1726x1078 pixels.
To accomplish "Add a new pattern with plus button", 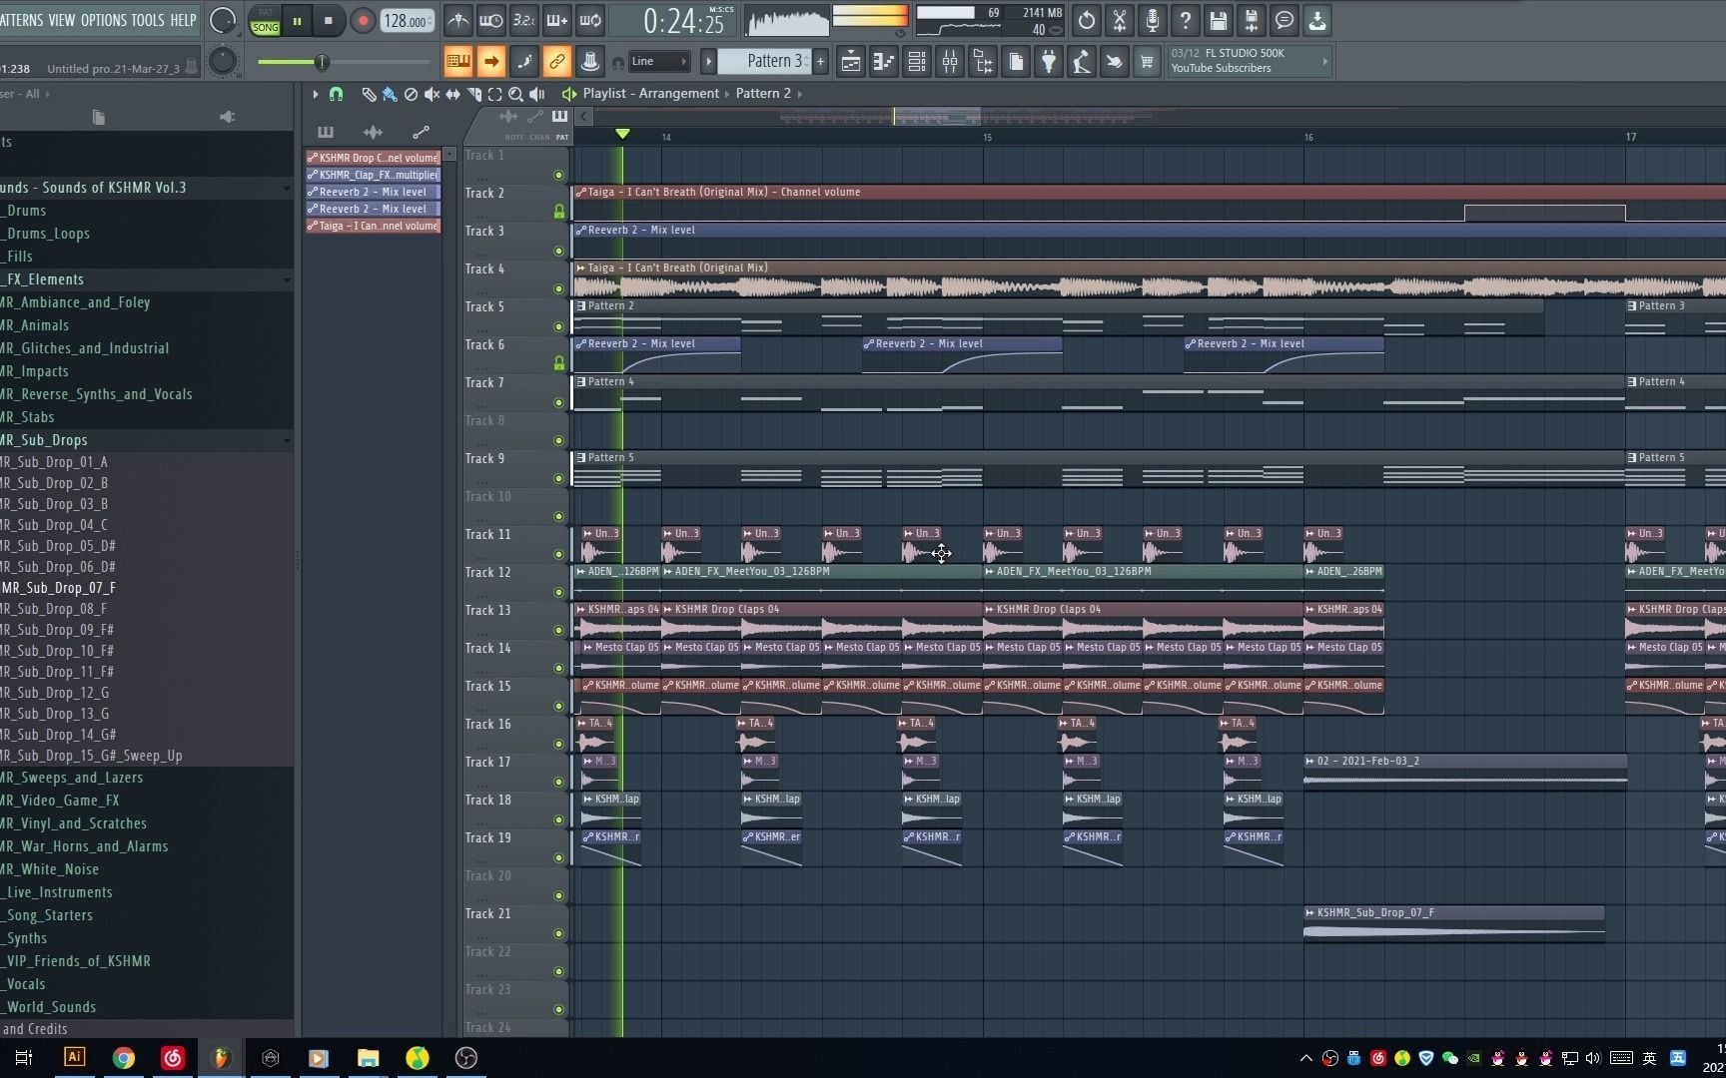I will coord(821,62).
